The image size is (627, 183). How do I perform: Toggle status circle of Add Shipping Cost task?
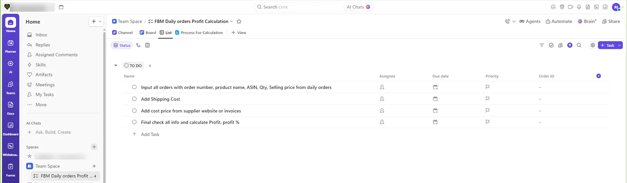point(134,99)
